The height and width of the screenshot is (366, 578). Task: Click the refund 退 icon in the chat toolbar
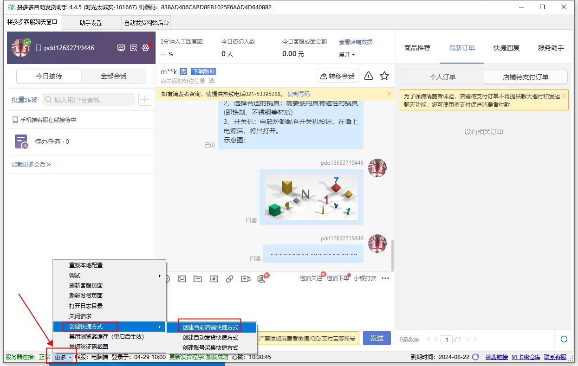(x=261, y=279)
